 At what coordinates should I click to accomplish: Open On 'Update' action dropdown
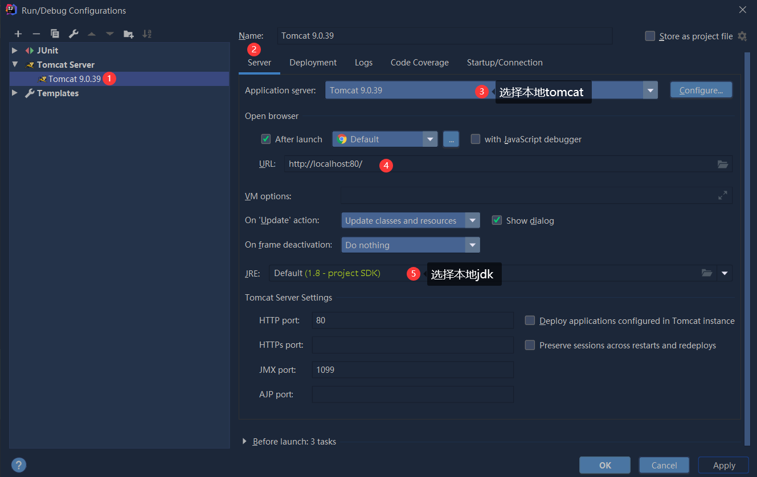click(411, 220)
